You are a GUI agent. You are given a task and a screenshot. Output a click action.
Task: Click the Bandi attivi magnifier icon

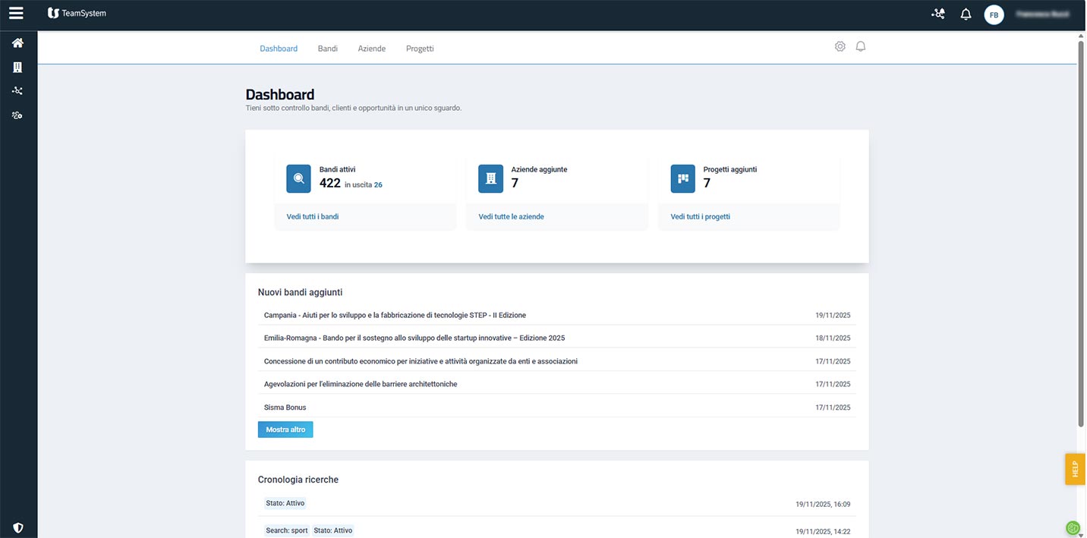[298, 178]
